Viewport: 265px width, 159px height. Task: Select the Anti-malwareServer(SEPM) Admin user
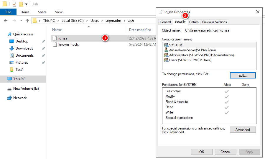192,50
